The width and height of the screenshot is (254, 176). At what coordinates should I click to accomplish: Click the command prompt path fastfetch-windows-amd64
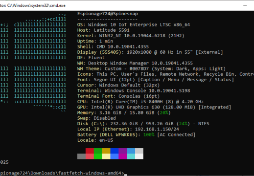coord(62,173)
